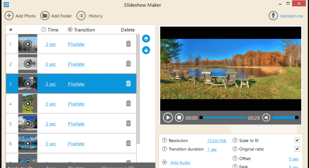Open the Add Folder button
This screenshot has height=168, width=309.
tap(56, 16)
